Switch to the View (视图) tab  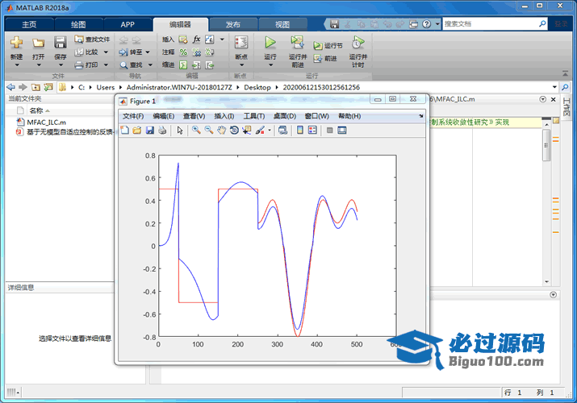[x=282, y=24]
